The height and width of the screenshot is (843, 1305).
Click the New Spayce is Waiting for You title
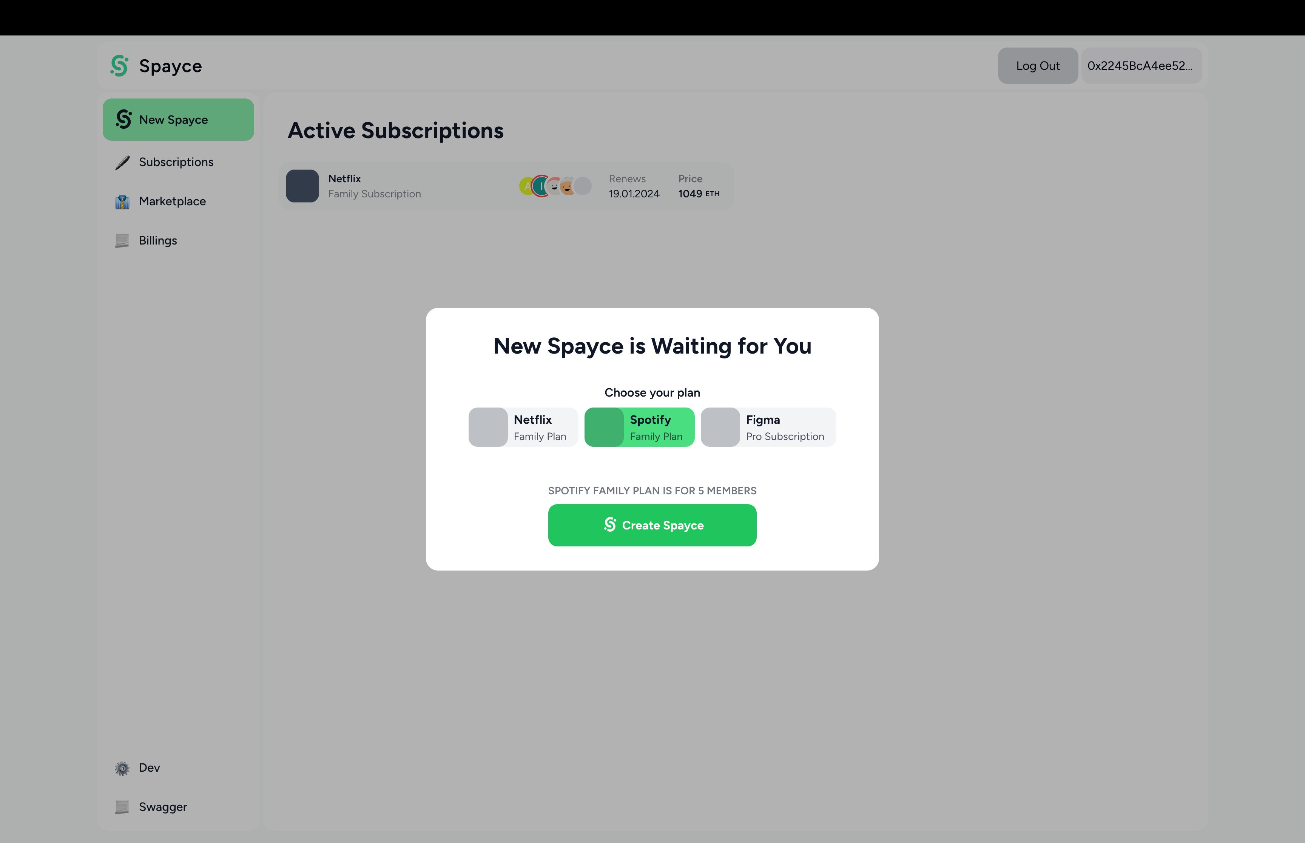point(652,346)
